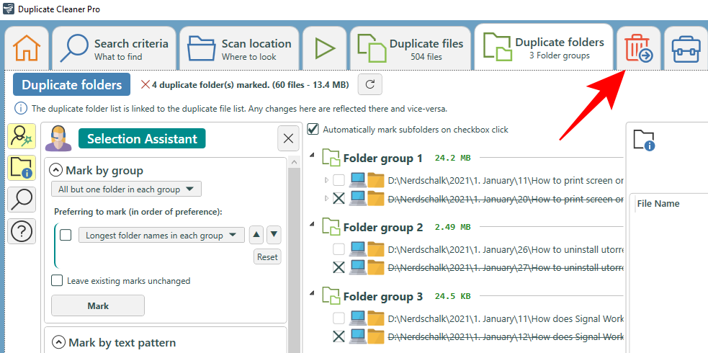The width and height of the screenshot is (708, 353).
Task: Open the help question mark icon
Action: click(x=22, y=232)
